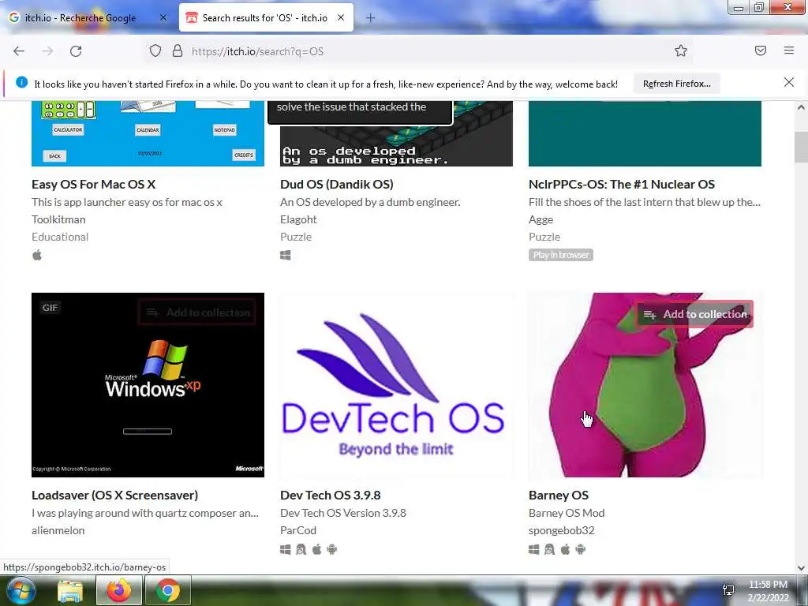The height and width of the screenshot is (606, 808).
Task: Click the Educational genre under Easy OS
Action: tap(60, 237)
